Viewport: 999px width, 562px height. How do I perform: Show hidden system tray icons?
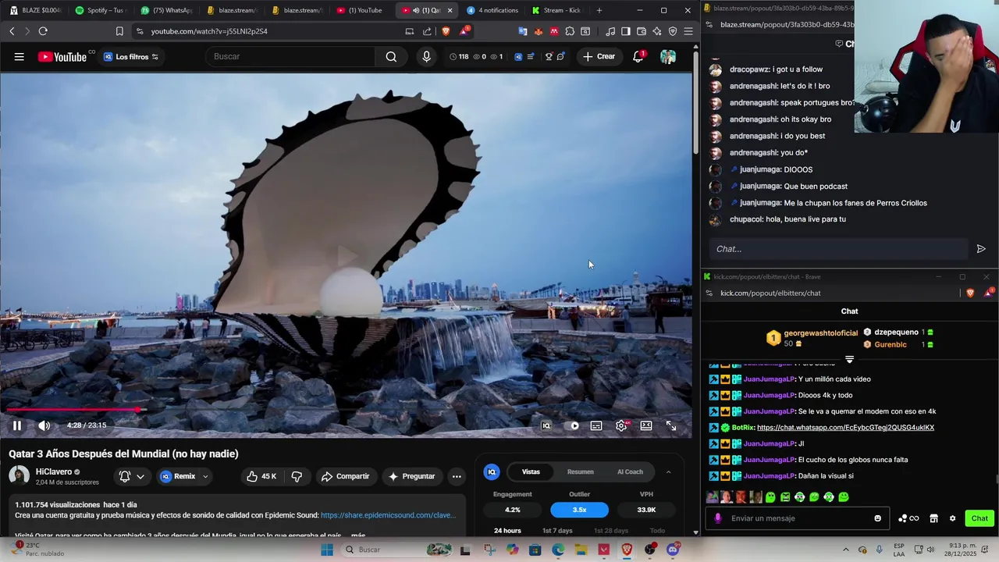[847, 550]
